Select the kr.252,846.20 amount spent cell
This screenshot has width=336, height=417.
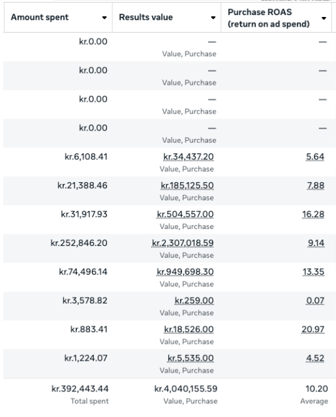point(79,243)
